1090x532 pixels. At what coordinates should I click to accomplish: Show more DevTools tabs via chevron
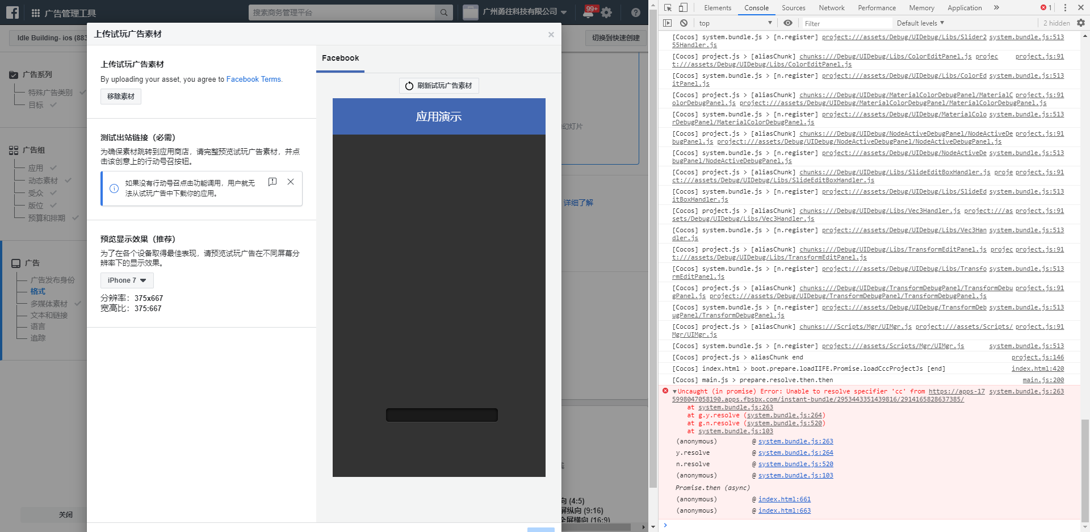click(x=996, y=7)
